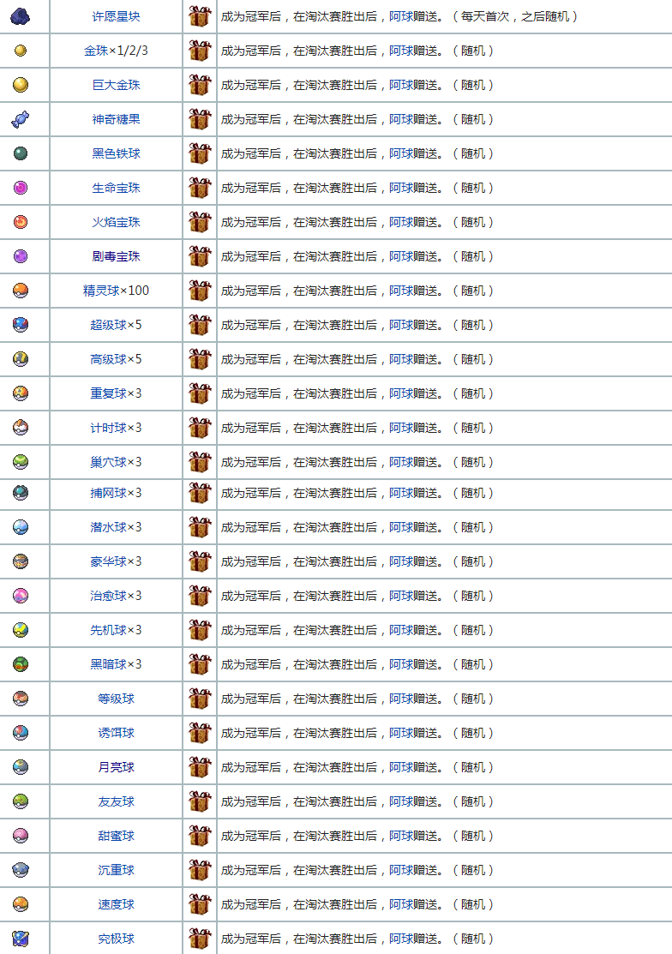Click the gift box icon in 速度球 row
The width and height of the screenshot is (672, 954).
click(200, 904)
